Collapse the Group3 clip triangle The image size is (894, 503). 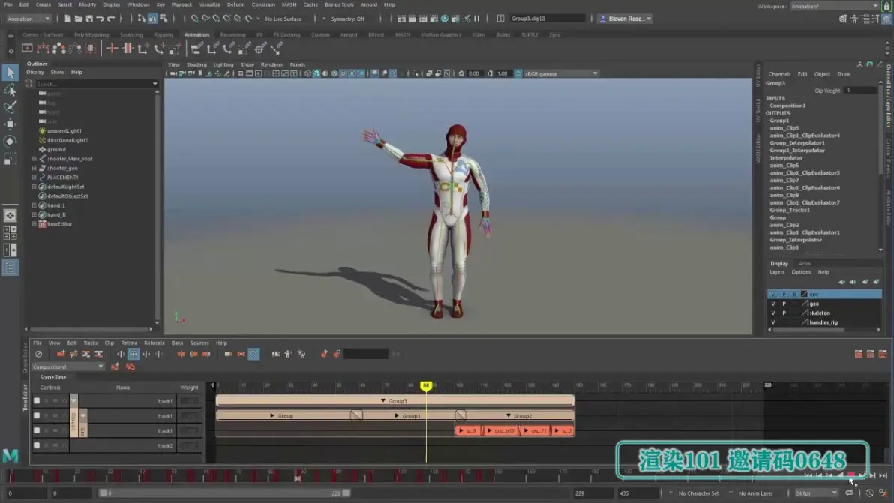(382, 401)
